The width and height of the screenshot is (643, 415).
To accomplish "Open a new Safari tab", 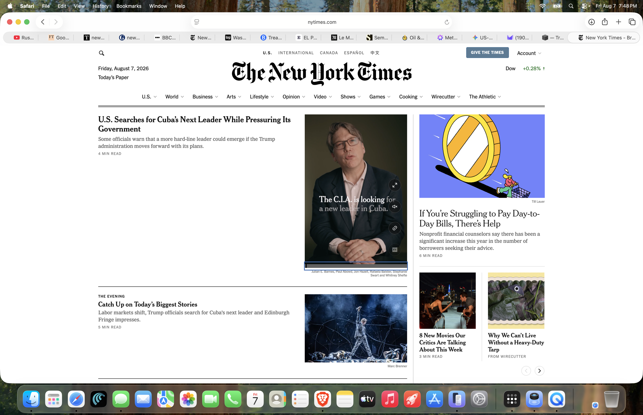I will [618, 22].
